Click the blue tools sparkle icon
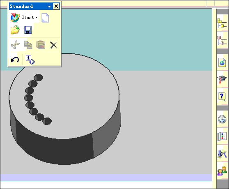This screenshot has width=229, height=189. (222, 154)
